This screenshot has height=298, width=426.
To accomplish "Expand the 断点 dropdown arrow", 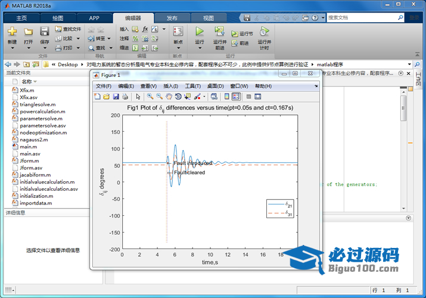I will click(x=179, y=48).
